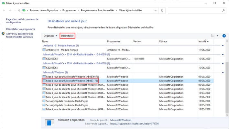Expand the address bar history dropdown
The image size is (229, 129).
[155, 10]
